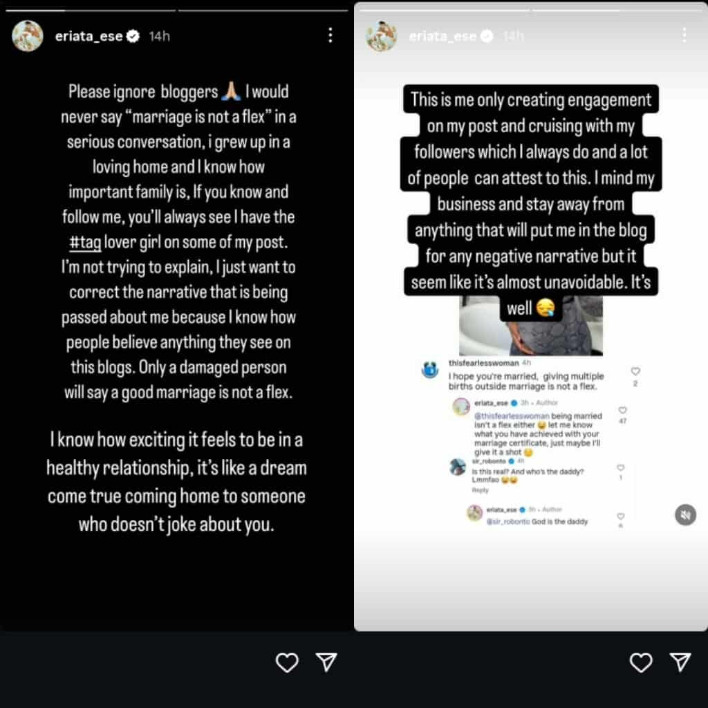Open profile picture on the left story
The width and height of the screenshot is (708, 708).
28,36
